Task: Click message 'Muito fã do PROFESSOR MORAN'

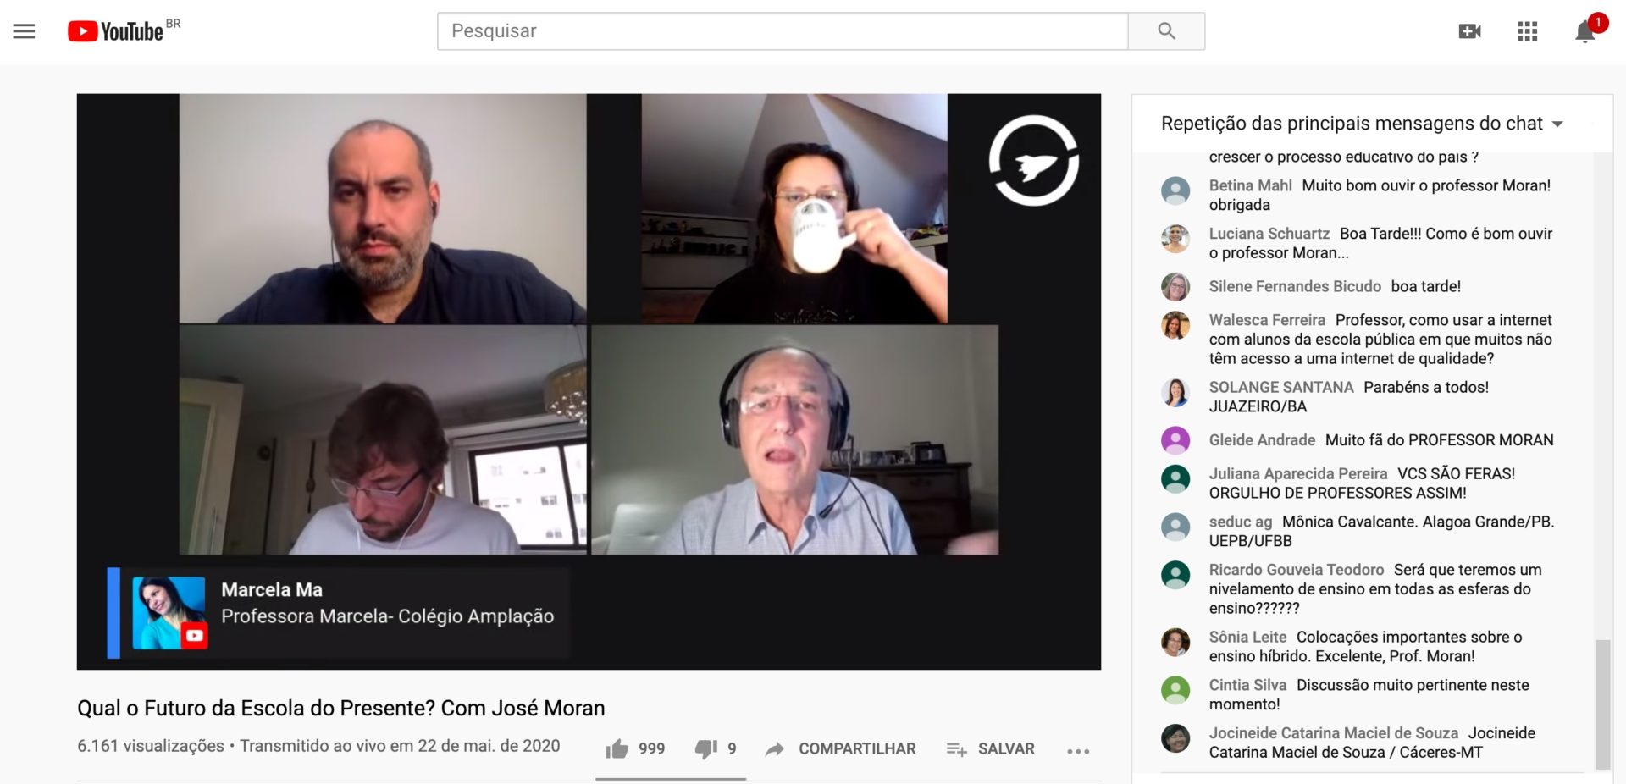Action: click(1440, 440)
